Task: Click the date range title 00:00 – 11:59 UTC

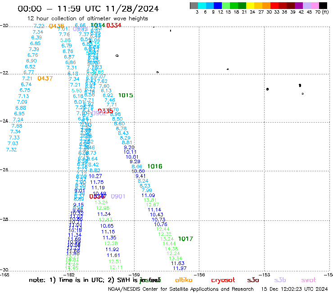Action: [88, 9]
